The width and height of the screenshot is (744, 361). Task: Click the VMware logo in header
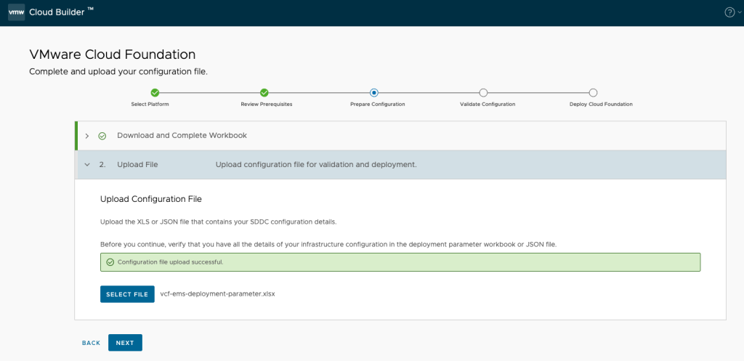coord(16,12)
